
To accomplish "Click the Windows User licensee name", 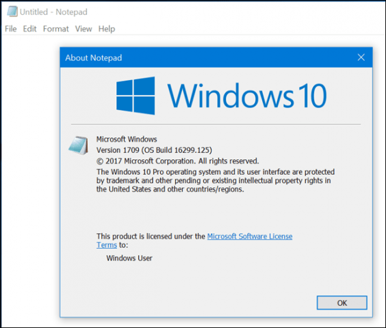I will [129, 258].
